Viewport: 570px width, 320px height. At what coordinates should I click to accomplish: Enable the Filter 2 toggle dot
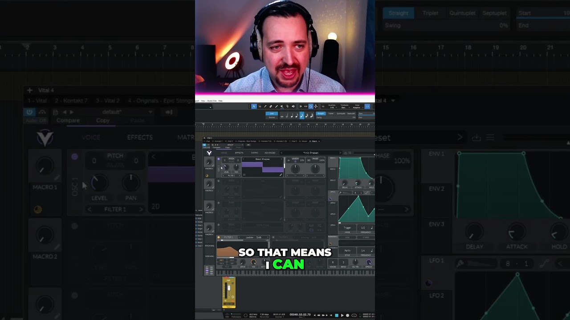[x=273, y=237]
